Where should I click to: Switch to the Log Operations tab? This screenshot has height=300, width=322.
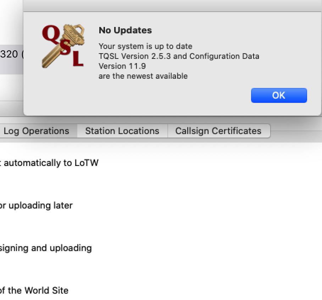pos(36,131)
